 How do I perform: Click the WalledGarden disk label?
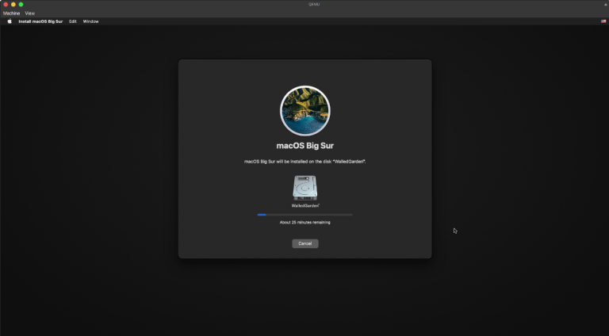[x=305, y=205]
